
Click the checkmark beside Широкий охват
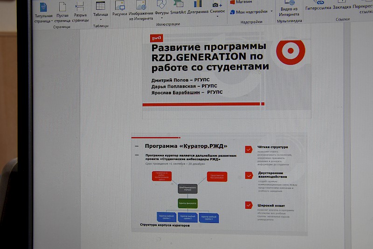[249, 206]
